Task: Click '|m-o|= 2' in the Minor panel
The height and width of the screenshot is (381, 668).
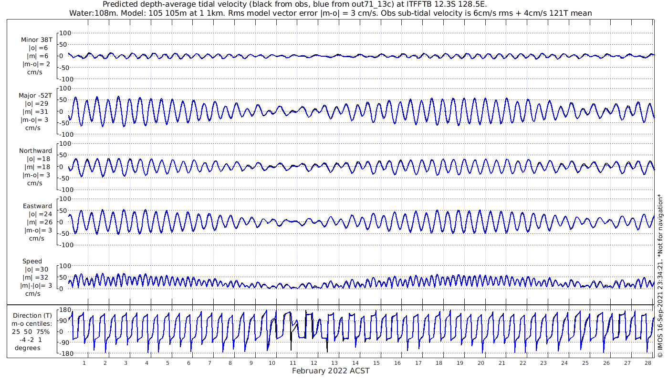Action: [37, 64]
